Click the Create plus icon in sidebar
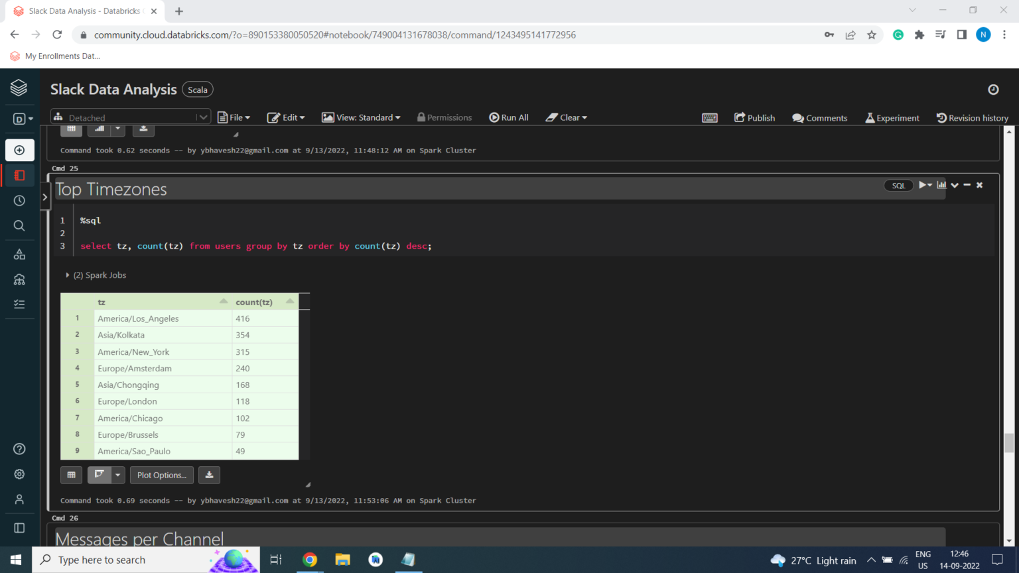The width and height of the screenshot is (1019, 573). click(19, 151)
